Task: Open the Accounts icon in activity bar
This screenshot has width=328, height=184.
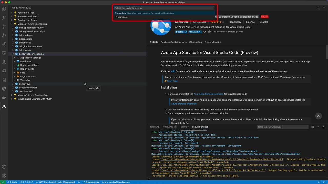Action: (x=4, y=167)
